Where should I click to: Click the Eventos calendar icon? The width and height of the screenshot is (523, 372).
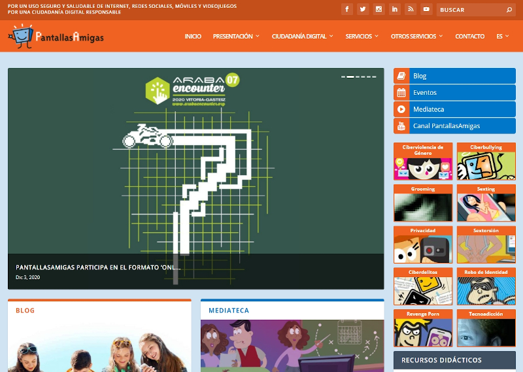tap(401, 93)
